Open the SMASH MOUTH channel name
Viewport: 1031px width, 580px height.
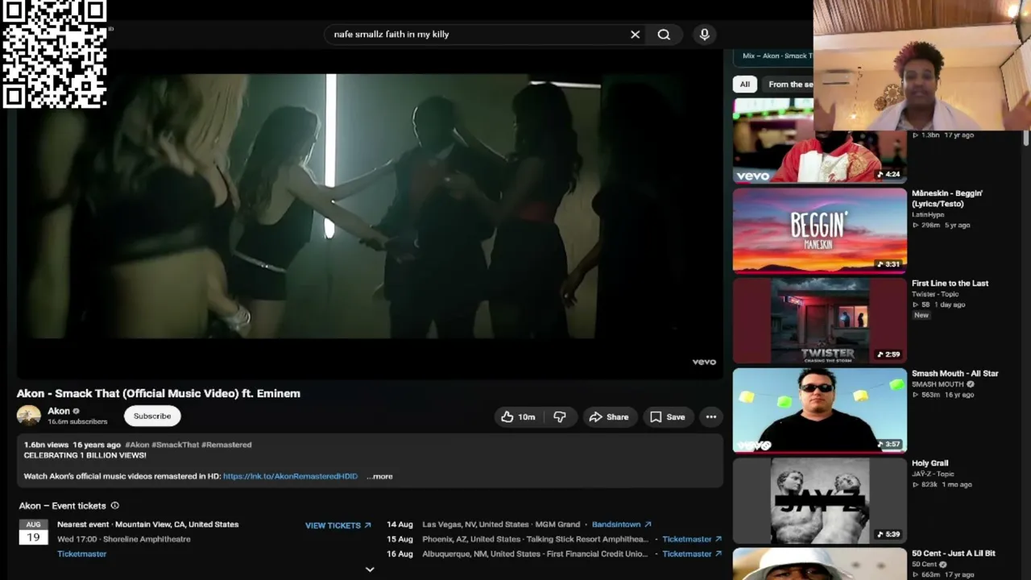(938, 384)
